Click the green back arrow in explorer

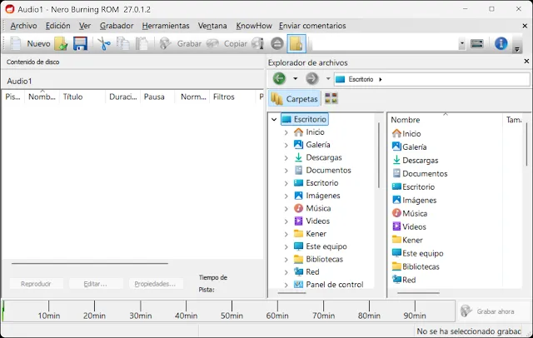(x=279, y=78)
